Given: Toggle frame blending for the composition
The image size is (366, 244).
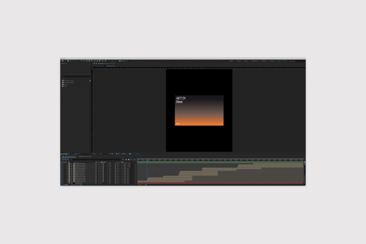Looking at the screenshot, I should 129,160.
